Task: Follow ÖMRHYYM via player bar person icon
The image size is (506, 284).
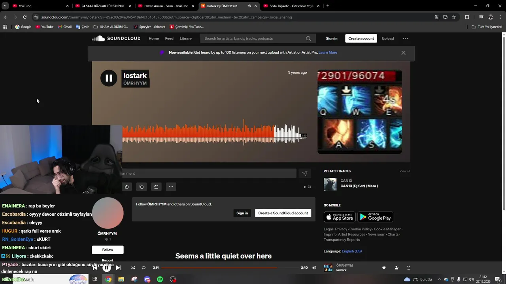Action: click(x=396, y=268)
